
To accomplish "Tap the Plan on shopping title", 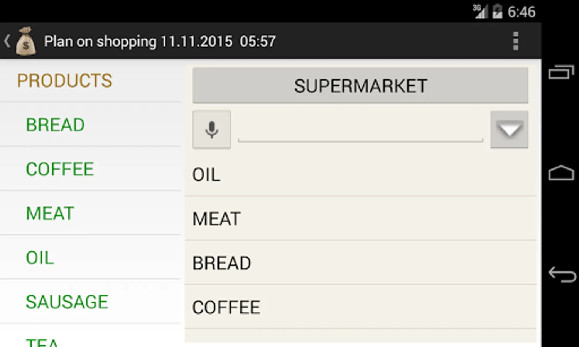I will pyautogui.click(x=160, y=41).
